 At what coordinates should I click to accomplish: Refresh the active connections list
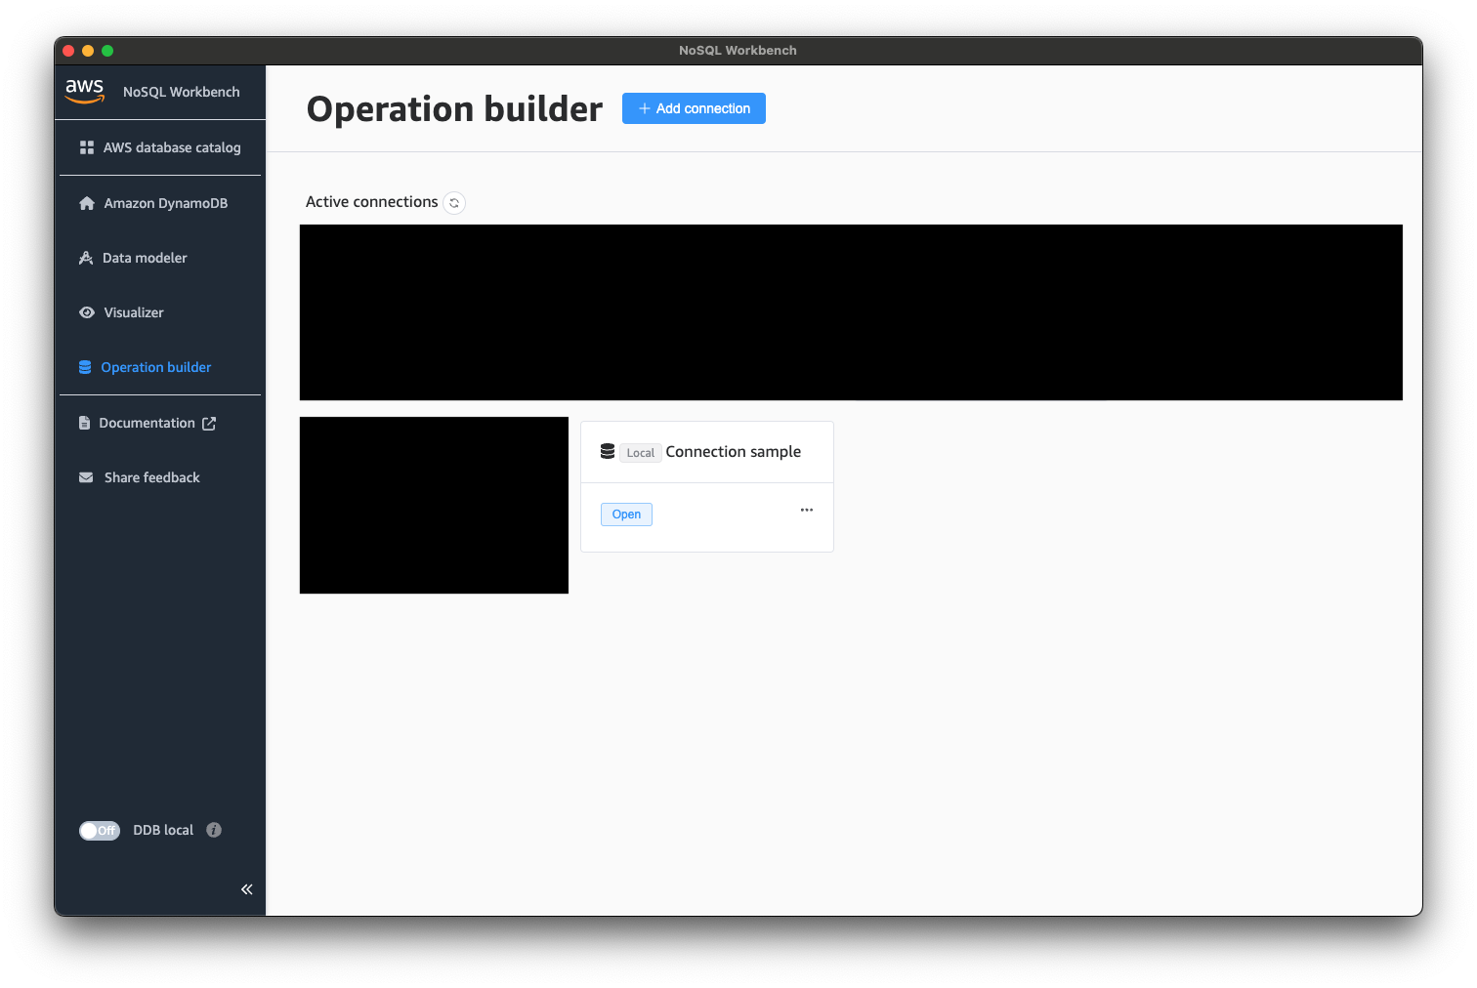[x=454, y=203]
